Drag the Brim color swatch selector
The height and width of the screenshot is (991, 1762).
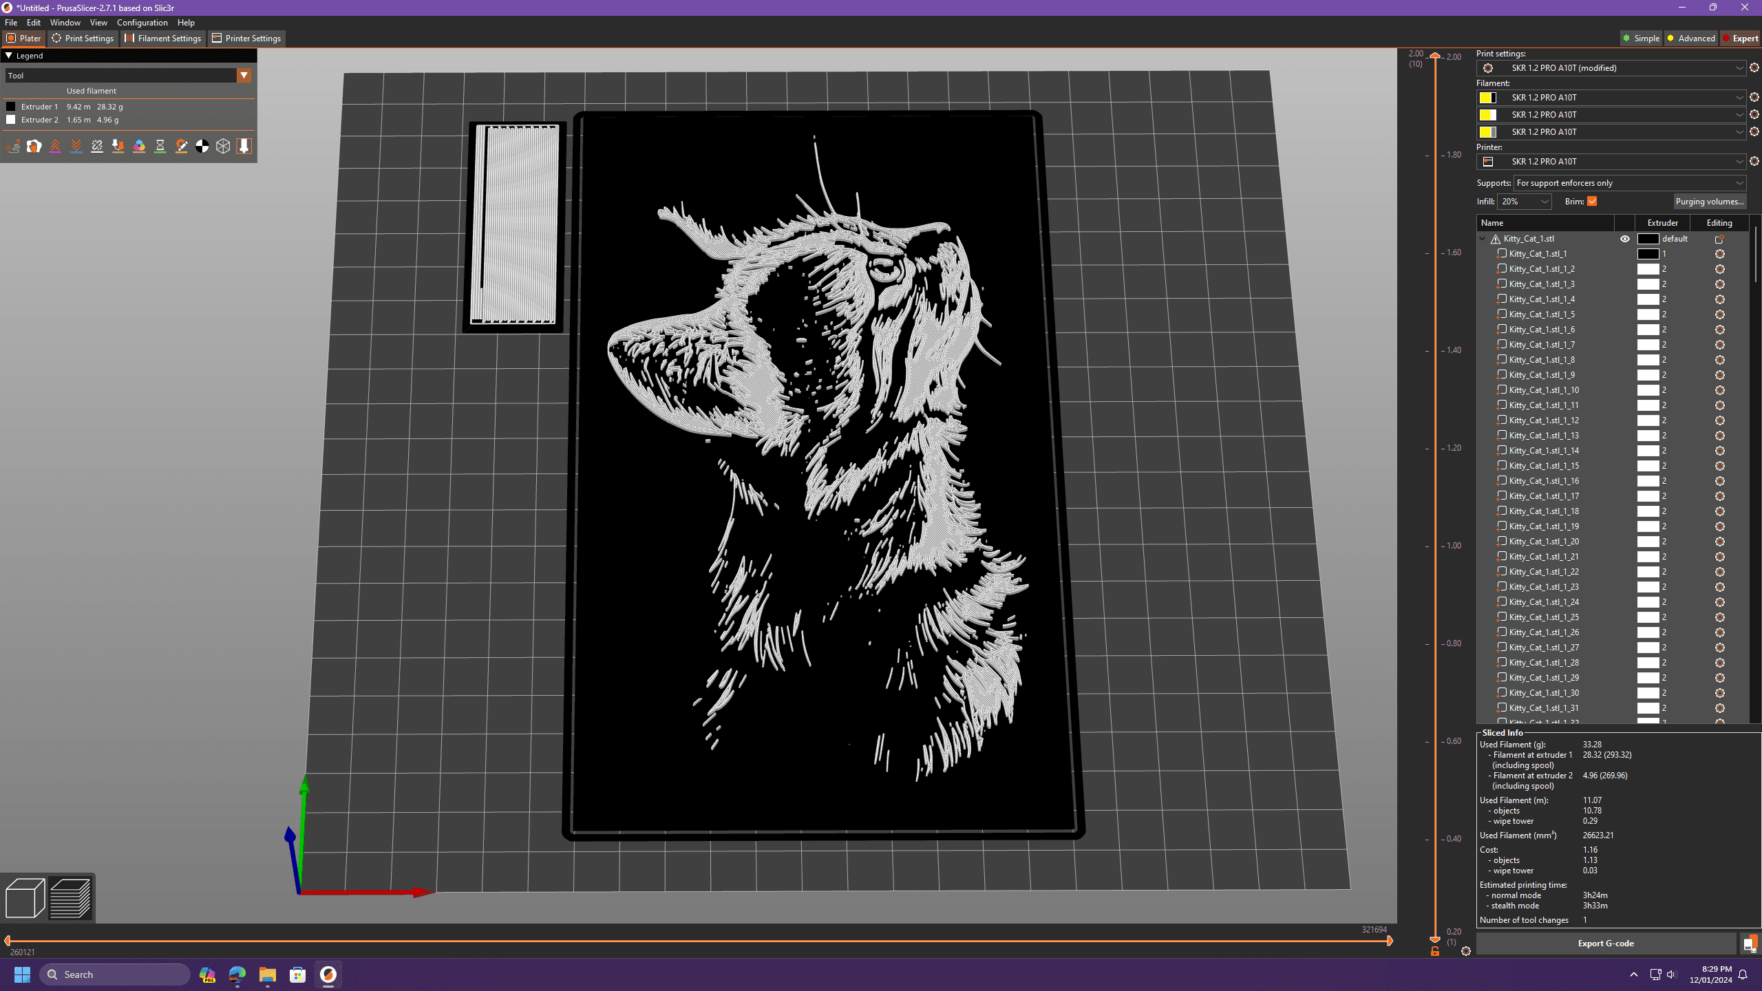1594,201
